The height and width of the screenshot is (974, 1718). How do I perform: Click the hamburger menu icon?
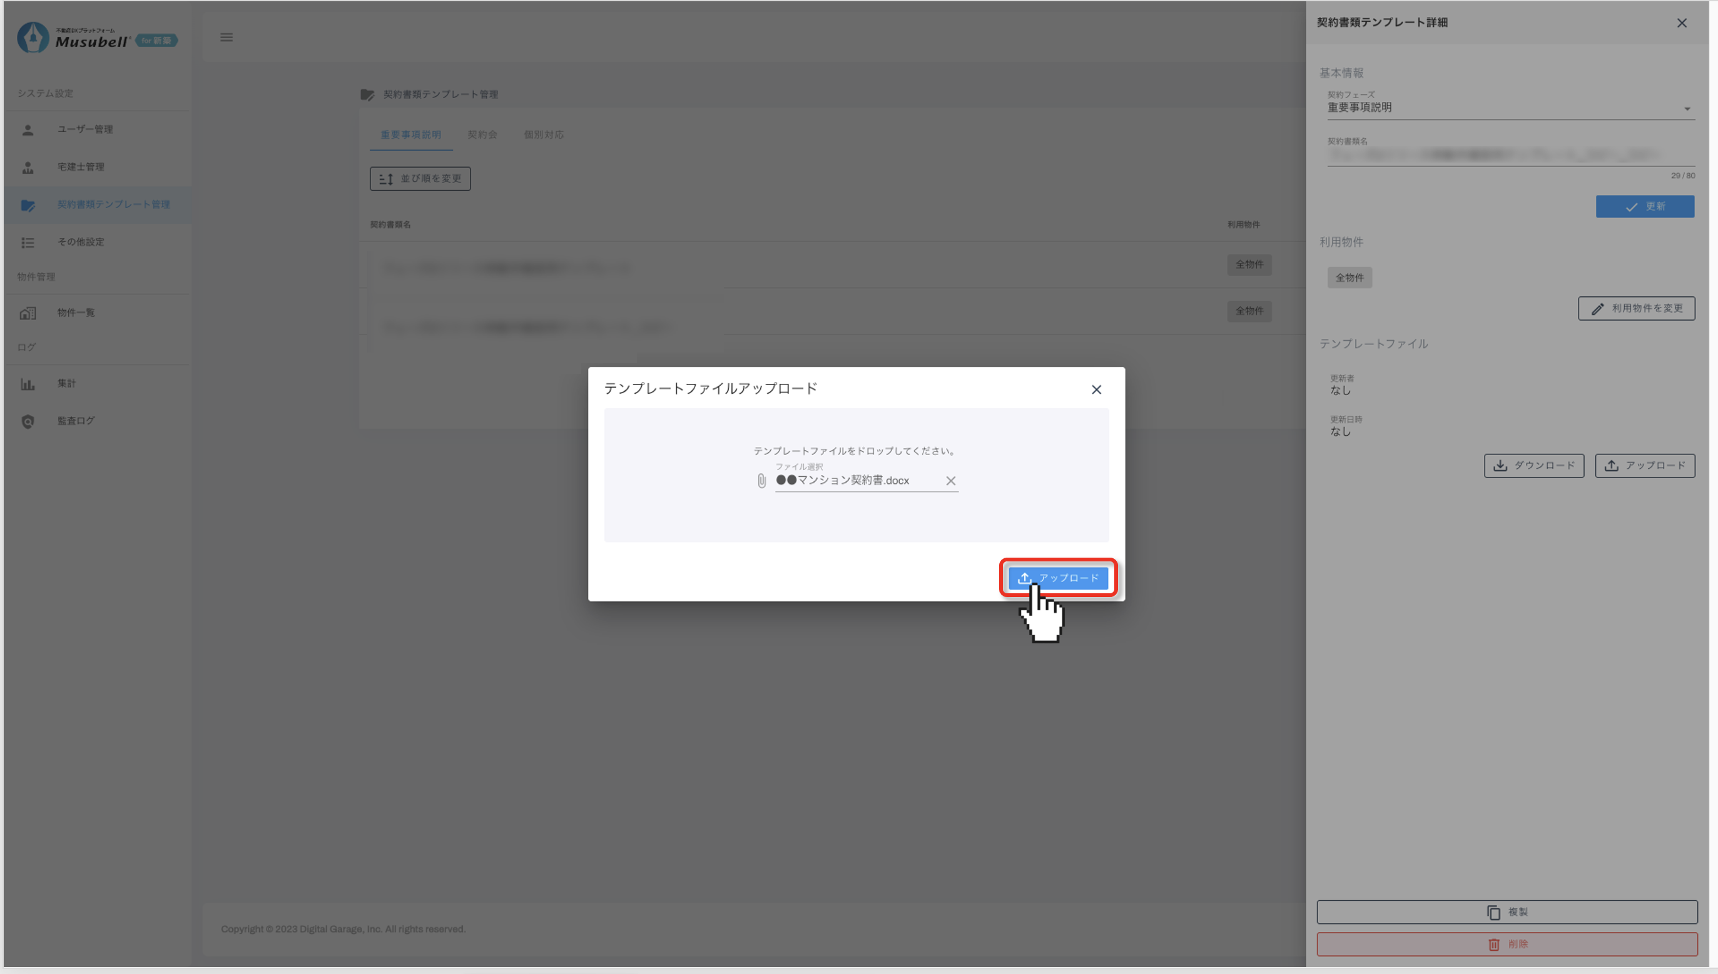coord(226,38)
